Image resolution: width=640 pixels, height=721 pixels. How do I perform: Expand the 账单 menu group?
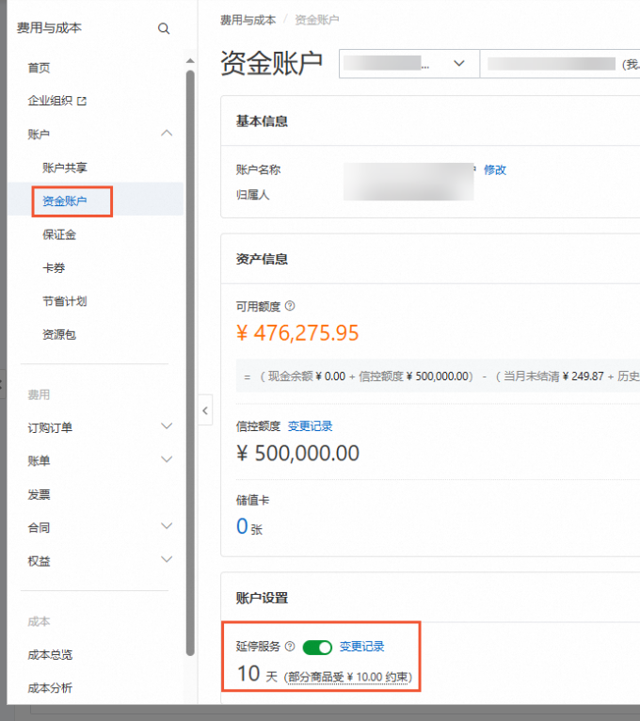pos(167,459)
